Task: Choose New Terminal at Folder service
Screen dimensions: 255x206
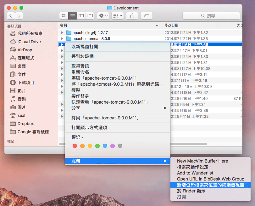Action: click(210, 185)
